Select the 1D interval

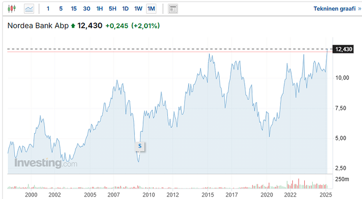(x=125, y=9)
